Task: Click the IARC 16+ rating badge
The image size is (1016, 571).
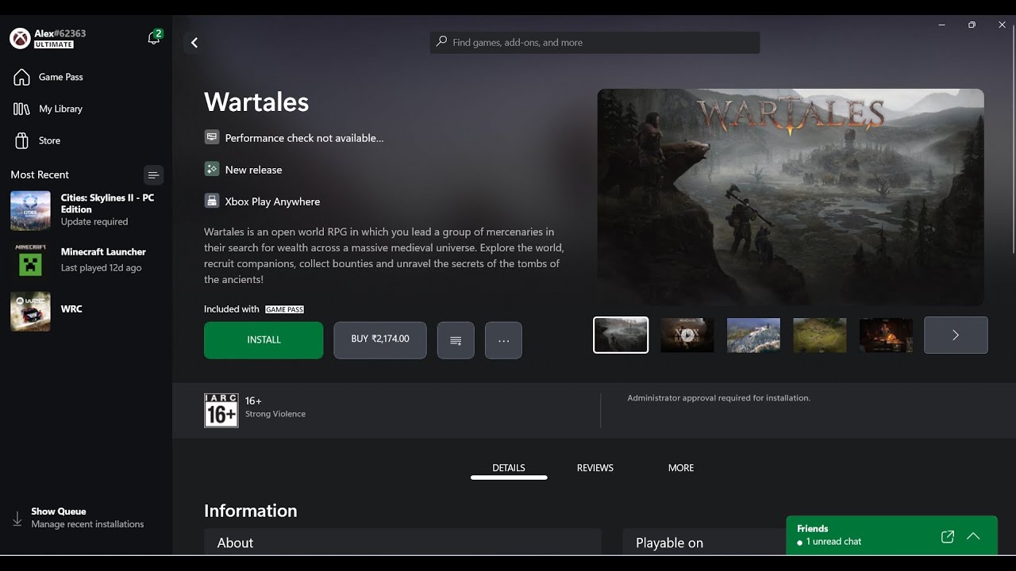Action: click(221, 410)
